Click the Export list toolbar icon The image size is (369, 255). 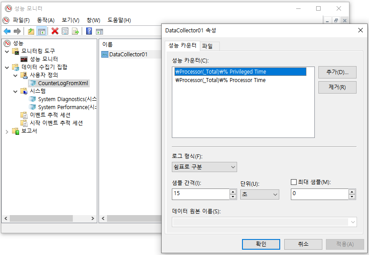[75, 31]
